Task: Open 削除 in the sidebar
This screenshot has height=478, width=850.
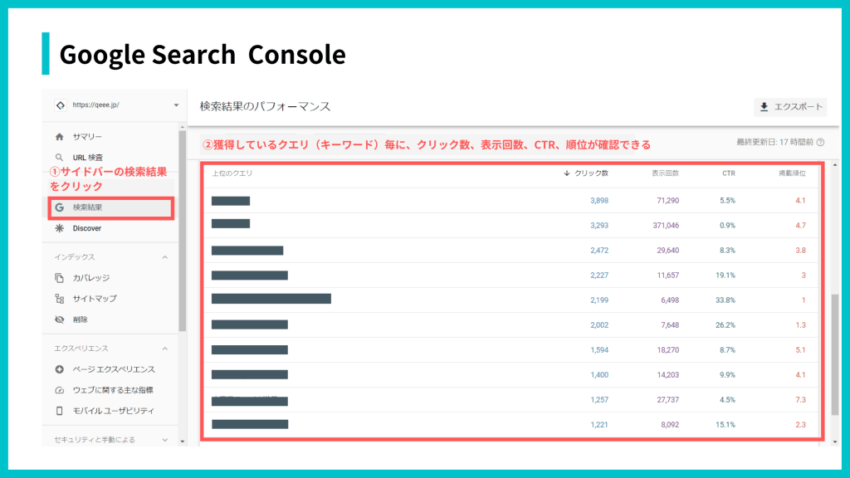Action: (81, 319)
